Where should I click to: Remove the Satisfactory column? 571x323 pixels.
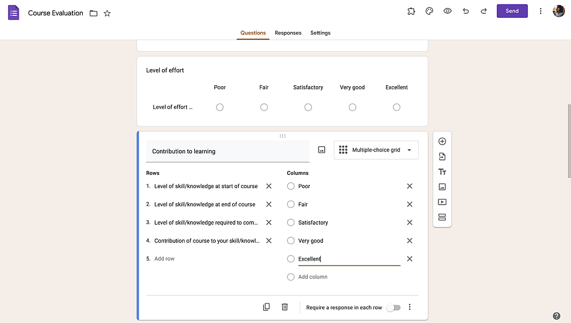pos(409,222)
